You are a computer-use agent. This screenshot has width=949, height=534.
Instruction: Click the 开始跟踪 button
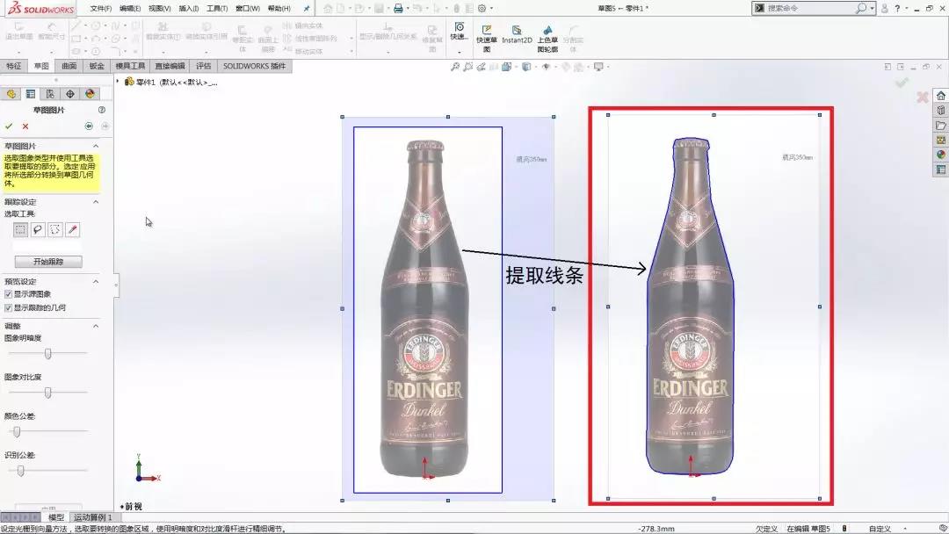[x=49, y=262]
